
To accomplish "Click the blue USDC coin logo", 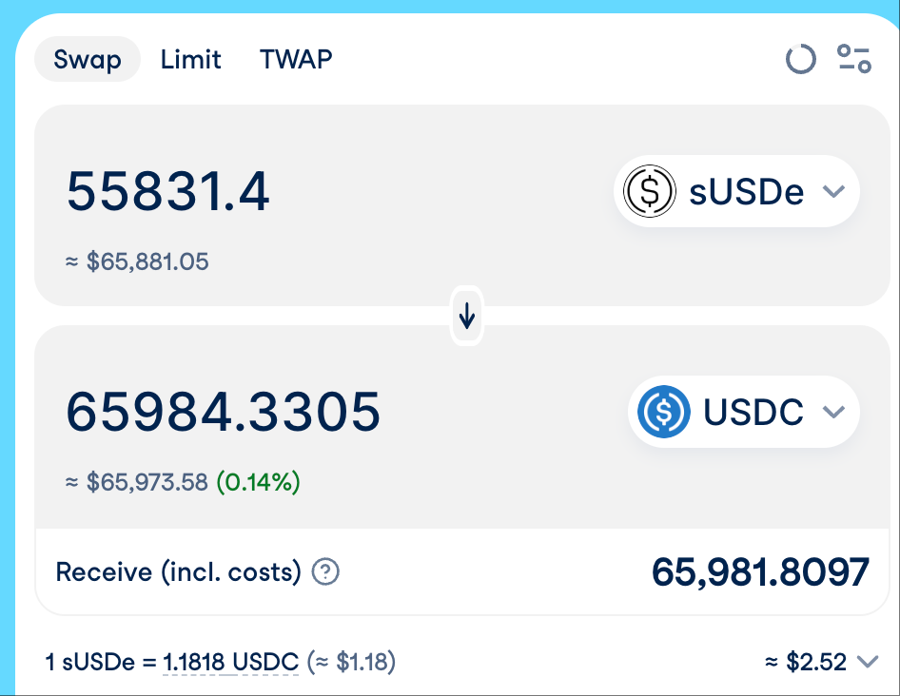I will [x=663, y=412].
